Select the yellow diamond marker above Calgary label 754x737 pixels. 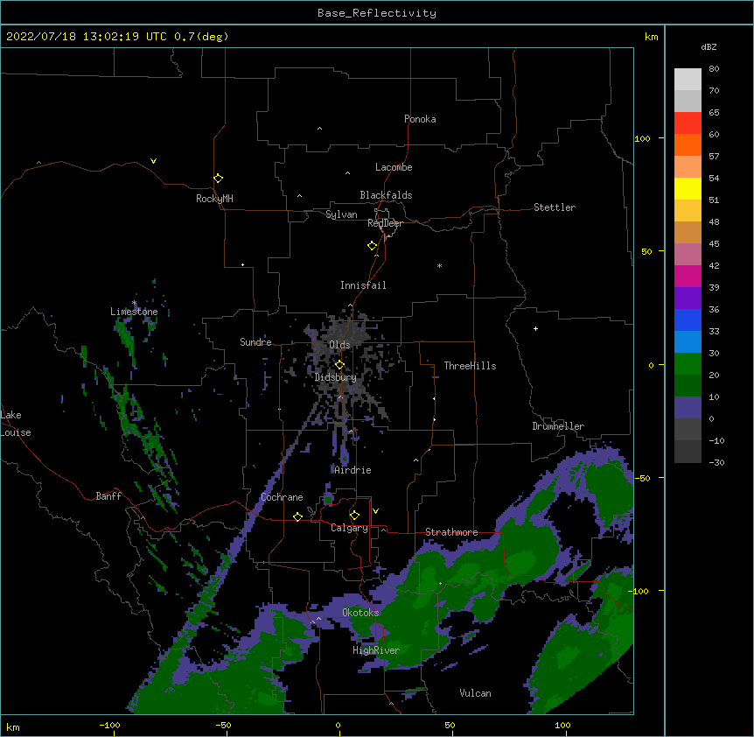[354, 516]
